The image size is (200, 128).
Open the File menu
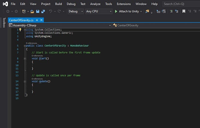click(13, 4)
